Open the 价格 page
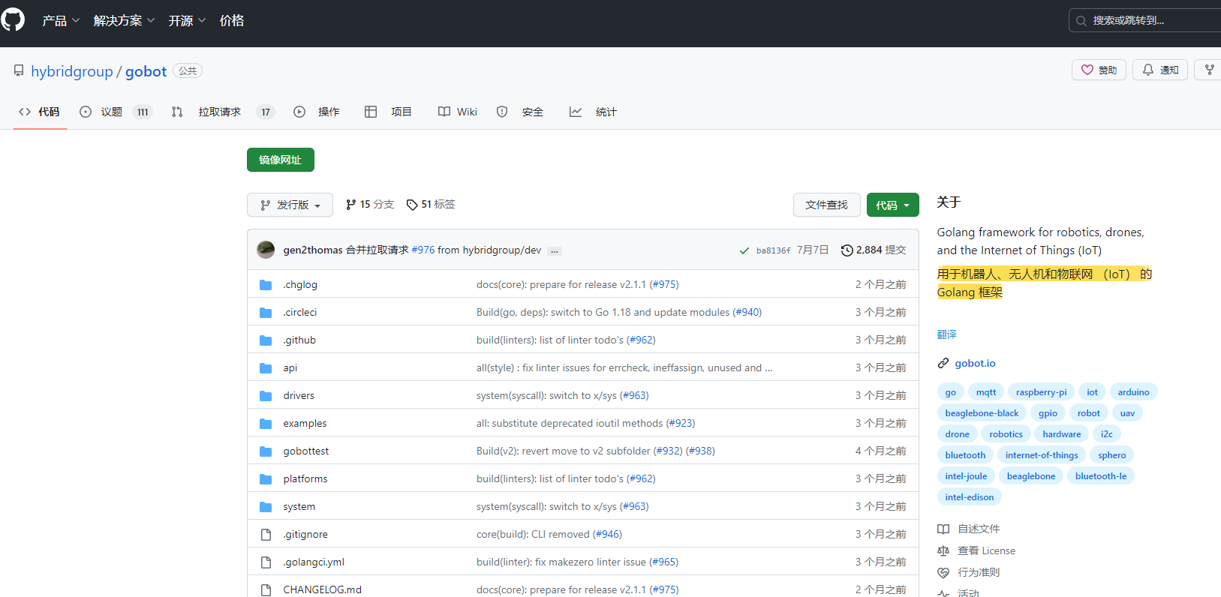The width and height of the screenshot is (1221, 597). (x=232, y=20)
